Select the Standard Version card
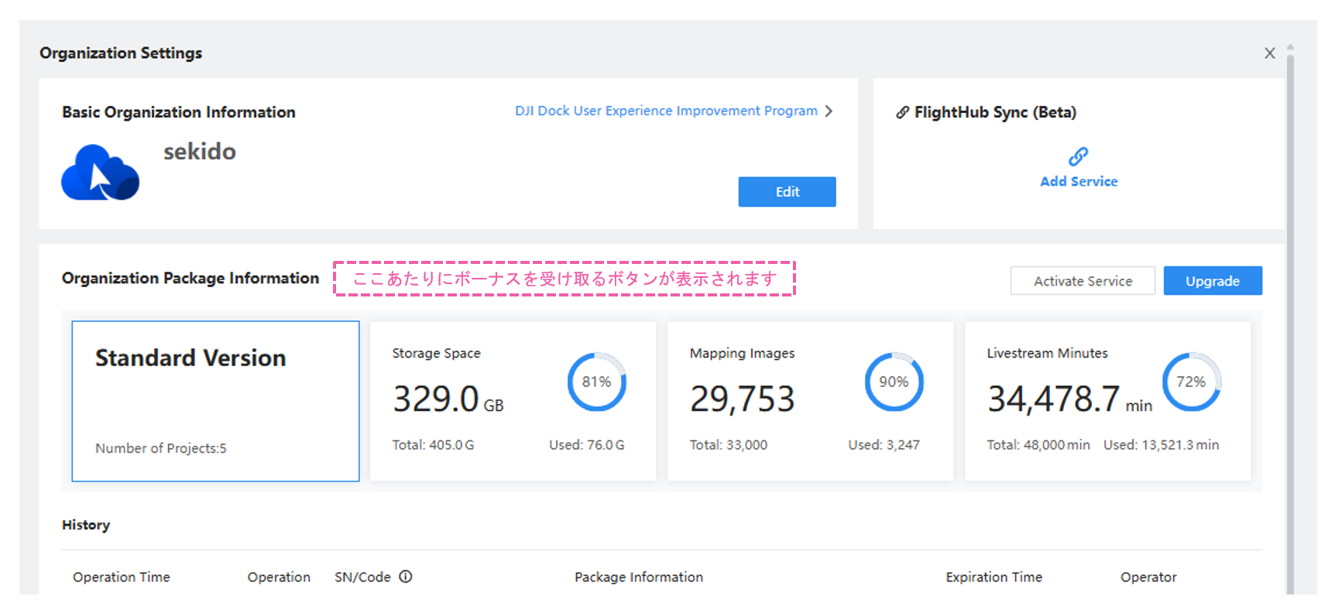Viewport: 1328px width, 603px height. 215,401
